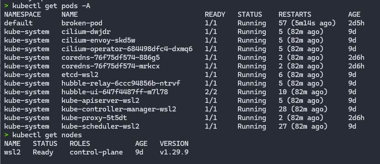Click the control-plane role text

[x=96, y=152]
